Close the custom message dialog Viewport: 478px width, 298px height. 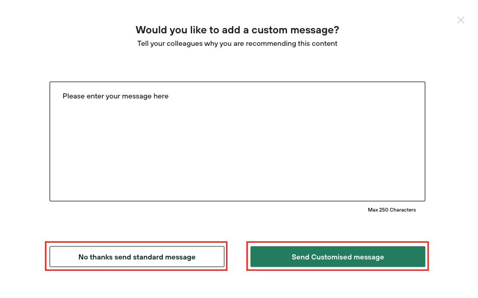click(460, 20)
